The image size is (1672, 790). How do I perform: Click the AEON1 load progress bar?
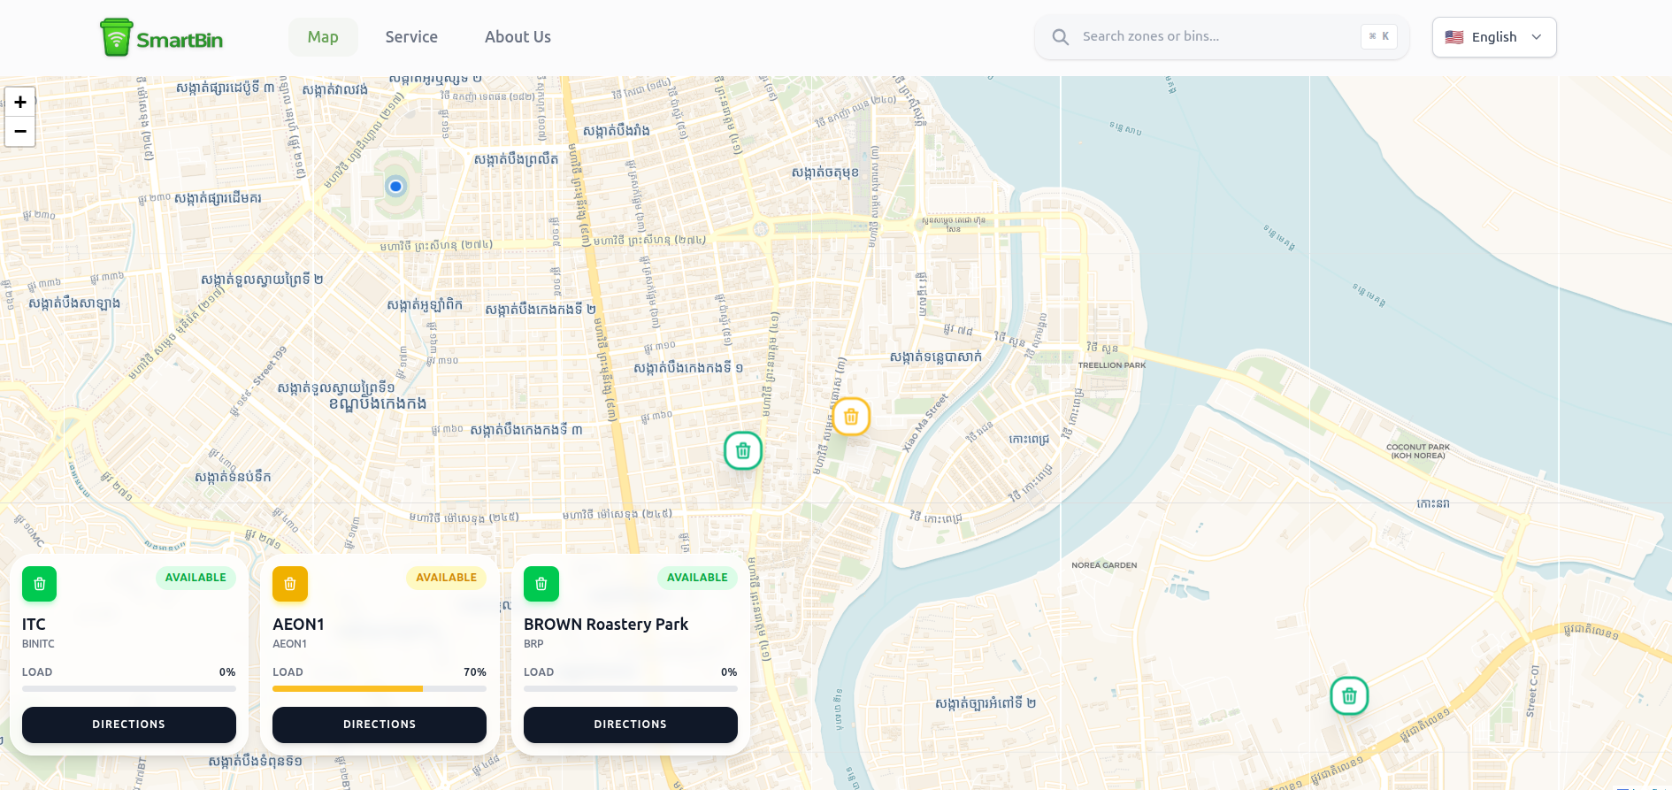coord(380,688)
